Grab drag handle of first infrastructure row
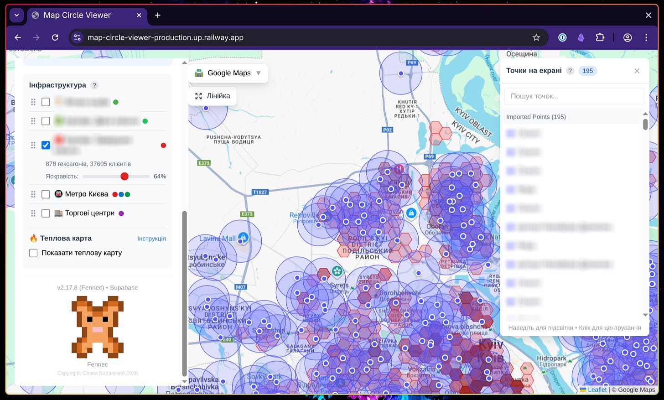Screen dimensions: 664x400 pyautogui.click(x=33, y=102)
